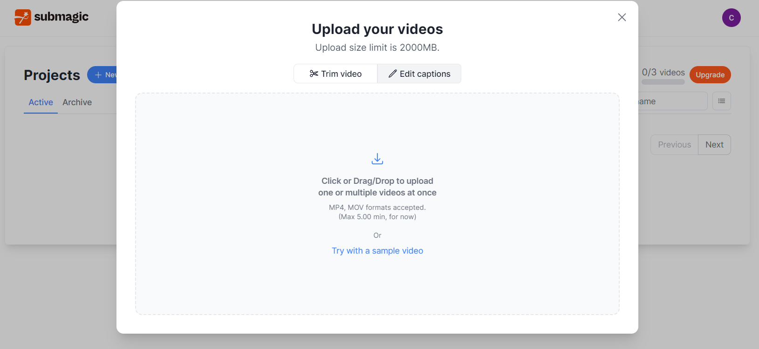
Task: Switch to the Archive tab
Action: [77, 102]
